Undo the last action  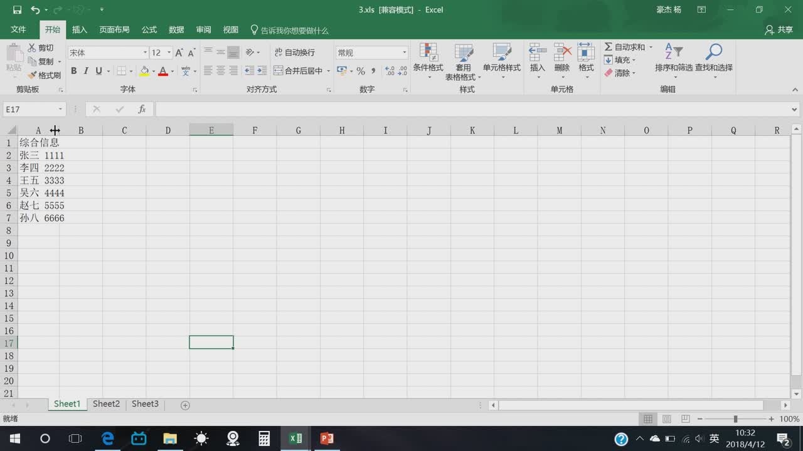point(35,10)
